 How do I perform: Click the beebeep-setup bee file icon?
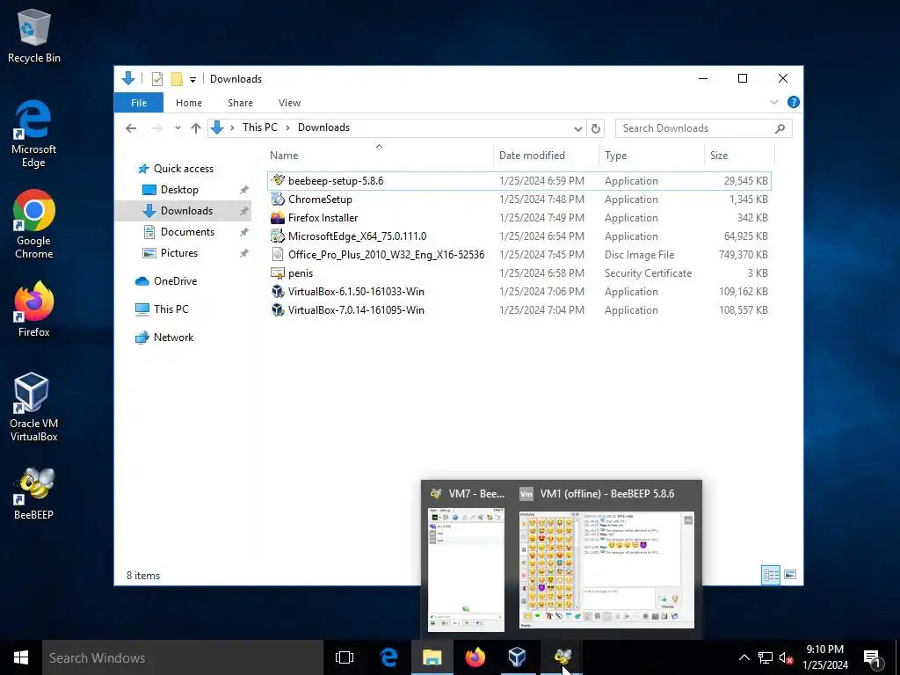click(x=278, y=180)
